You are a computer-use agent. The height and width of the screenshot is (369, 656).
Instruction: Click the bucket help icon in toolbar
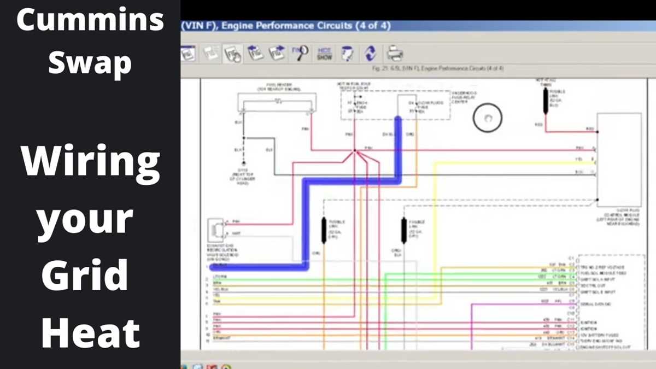(x=347, y=53)
